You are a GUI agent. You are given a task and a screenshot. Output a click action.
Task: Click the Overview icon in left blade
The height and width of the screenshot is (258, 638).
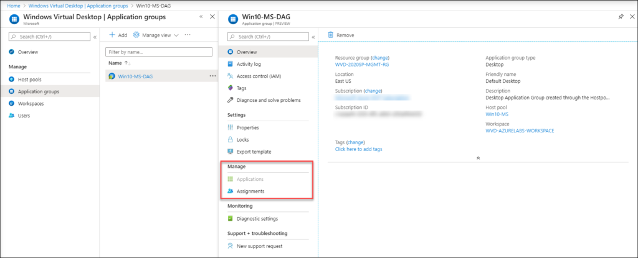point(11,52)
